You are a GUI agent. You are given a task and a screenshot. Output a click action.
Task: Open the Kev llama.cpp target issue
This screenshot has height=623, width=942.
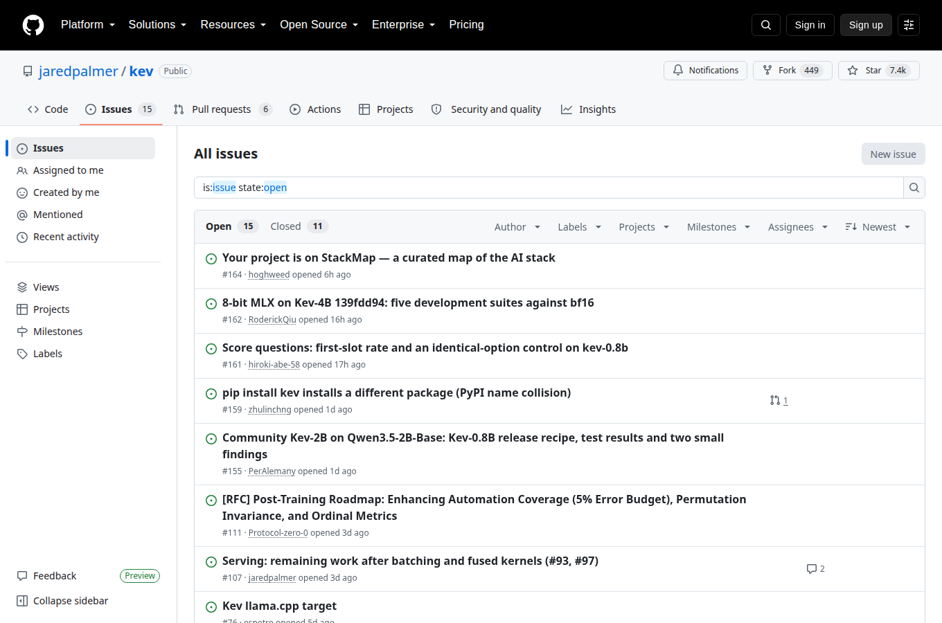pyautogui.click(x=279, y=606)
